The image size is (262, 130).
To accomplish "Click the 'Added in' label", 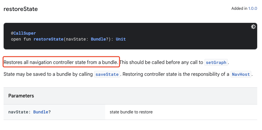I will (239, 9).
